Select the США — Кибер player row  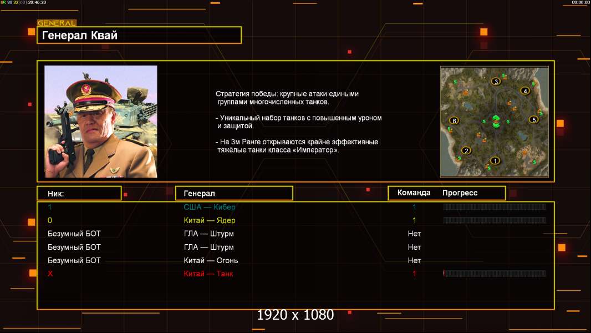tap(295, 206)
